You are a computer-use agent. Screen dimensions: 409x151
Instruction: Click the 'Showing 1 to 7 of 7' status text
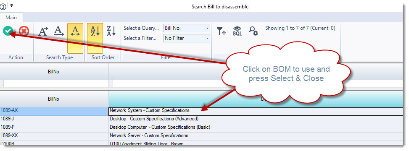click(x=300, y=28)
